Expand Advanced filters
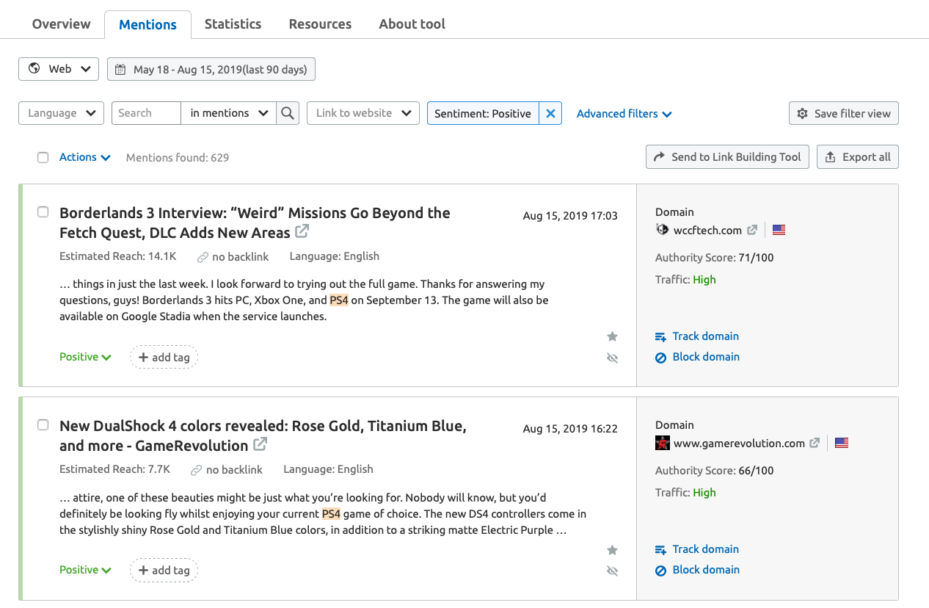This screenshot has height=608, width=929. 624,113
